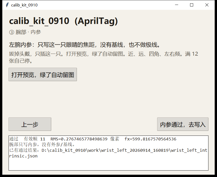Image resolution: width=217 pixels, height=177 pixels.
Task: Click the 有效帧 11 text in log
Action: coord(34,139)
